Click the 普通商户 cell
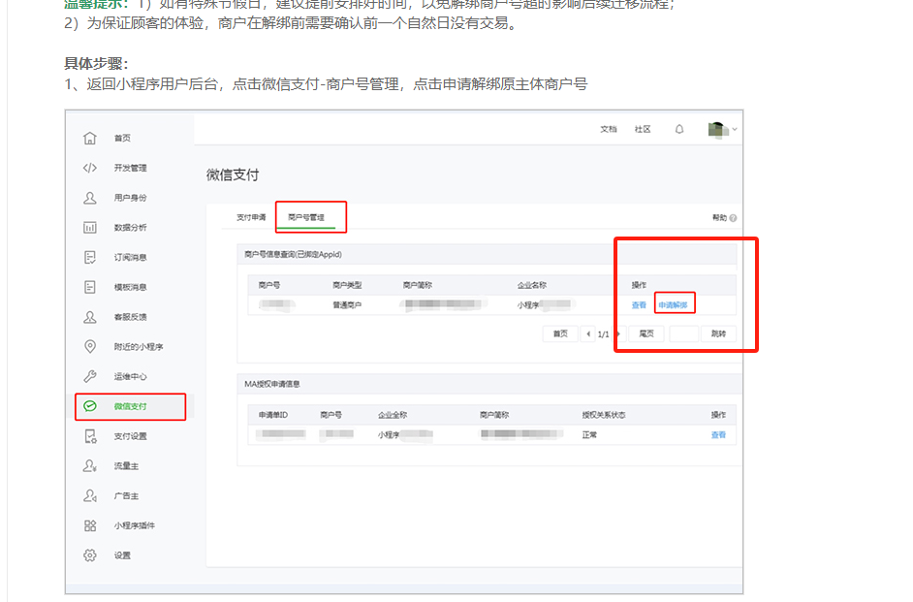 pos(347,305)
